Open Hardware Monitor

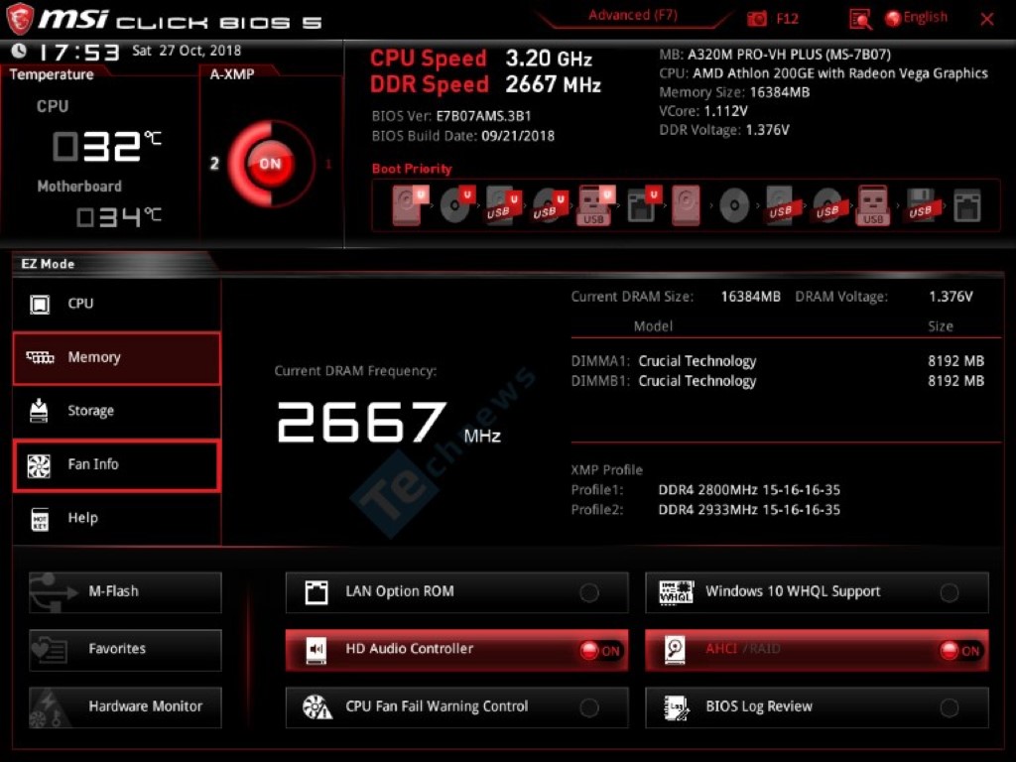tap(125, 707)
